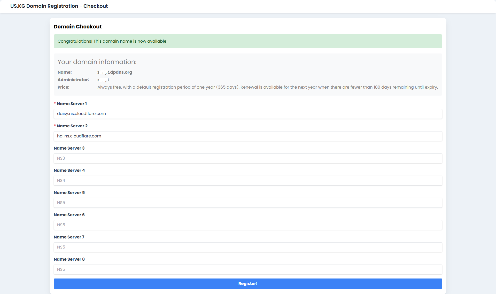Click the Name Server 6 input box
This screenshot has height=294, width=496.
(248, 225)
